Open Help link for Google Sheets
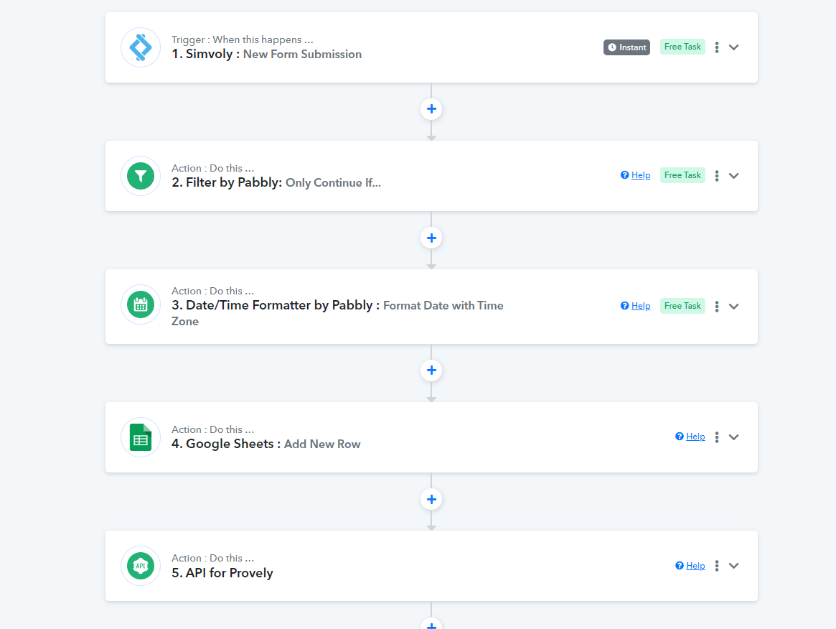The height and width of the screenshot is (629, 836). point(690,437)
